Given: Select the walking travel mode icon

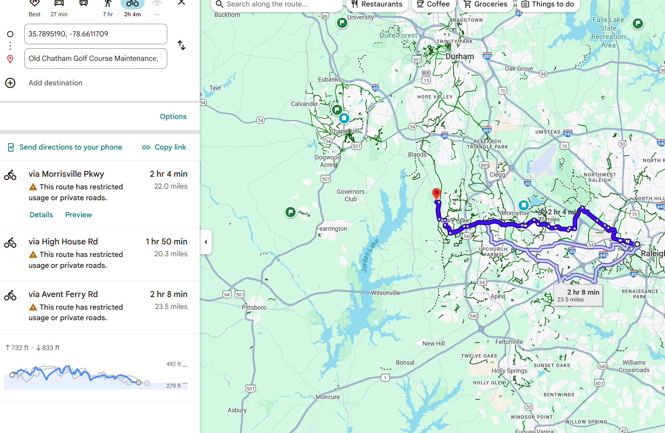Looking at the screenshot, I should point(108,4).
